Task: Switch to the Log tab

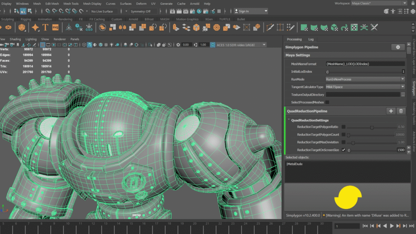Action: 311,39
